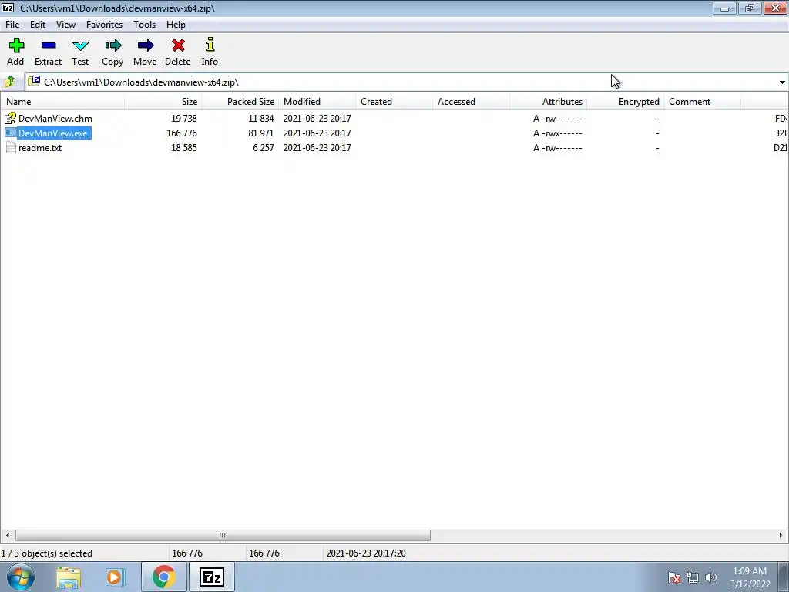Click the volume speaker tray icon
Viewport: 789px width, 592px height.
[711, 577]
